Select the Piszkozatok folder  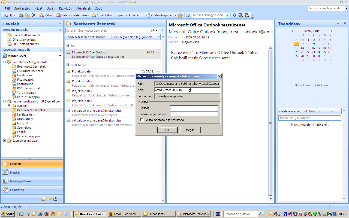(25, 80)
